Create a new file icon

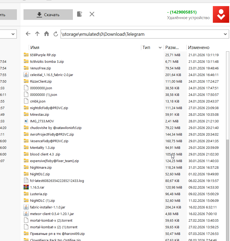79,14
